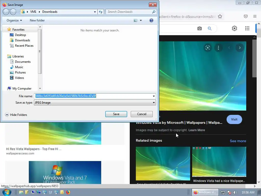Bookmark the page with the star icon
Image resolution: width=261 pixels, height=196 pixels.
[220, 17]
